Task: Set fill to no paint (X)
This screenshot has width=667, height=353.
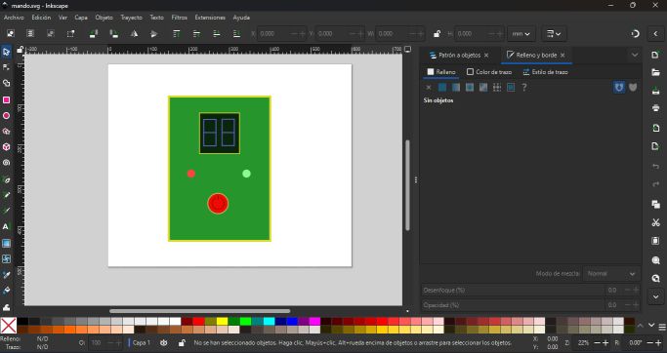Action: pos(429,87)
